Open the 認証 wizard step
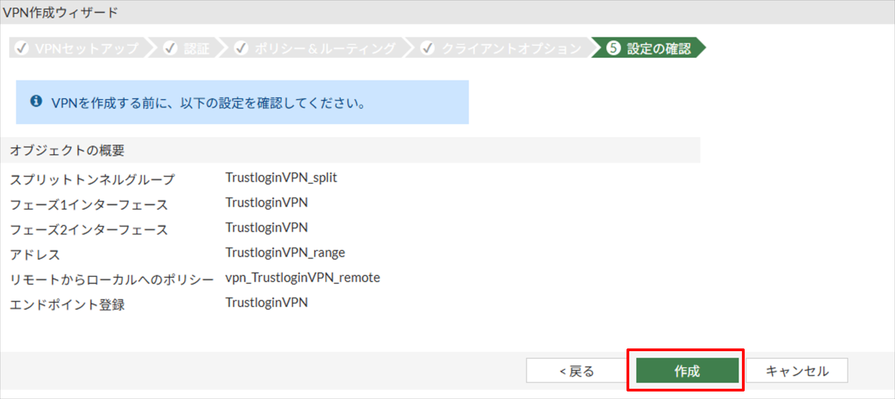This screenshot has width=895, height=399. [x=188, y=48]
